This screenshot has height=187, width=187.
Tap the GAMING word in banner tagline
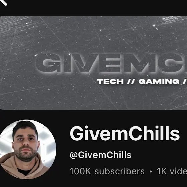pos(159,82)
